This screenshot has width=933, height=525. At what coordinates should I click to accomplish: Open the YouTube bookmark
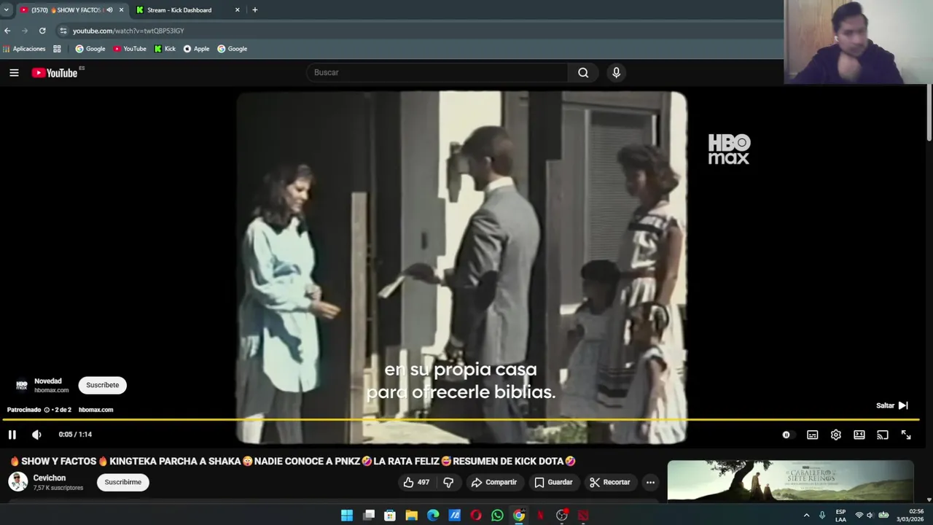(130, 49)
